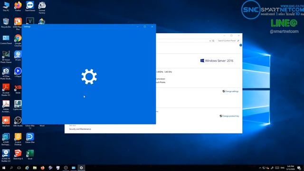Open the taskbar clock and date

[x=290, y=168]
